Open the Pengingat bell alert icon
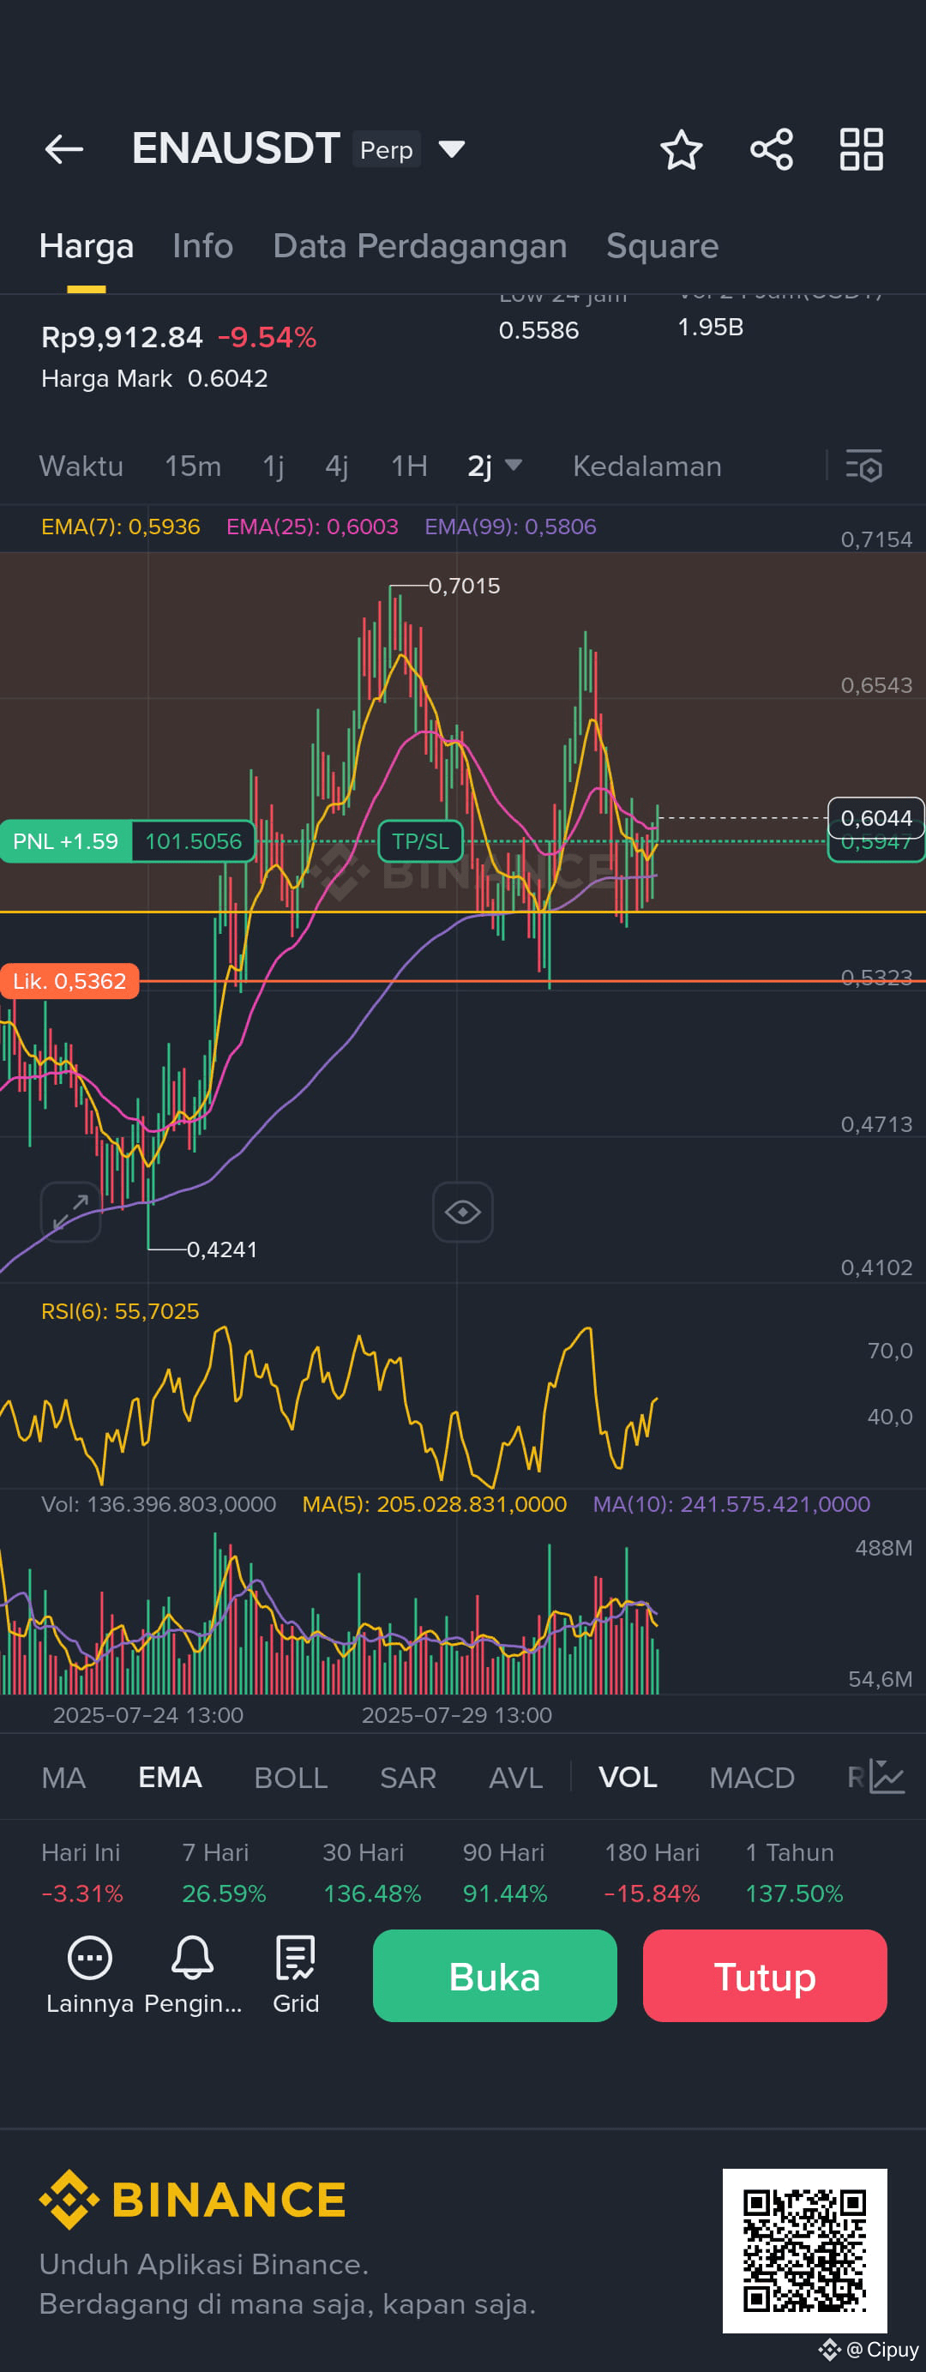926x2372 pixels. point(193,1975)
